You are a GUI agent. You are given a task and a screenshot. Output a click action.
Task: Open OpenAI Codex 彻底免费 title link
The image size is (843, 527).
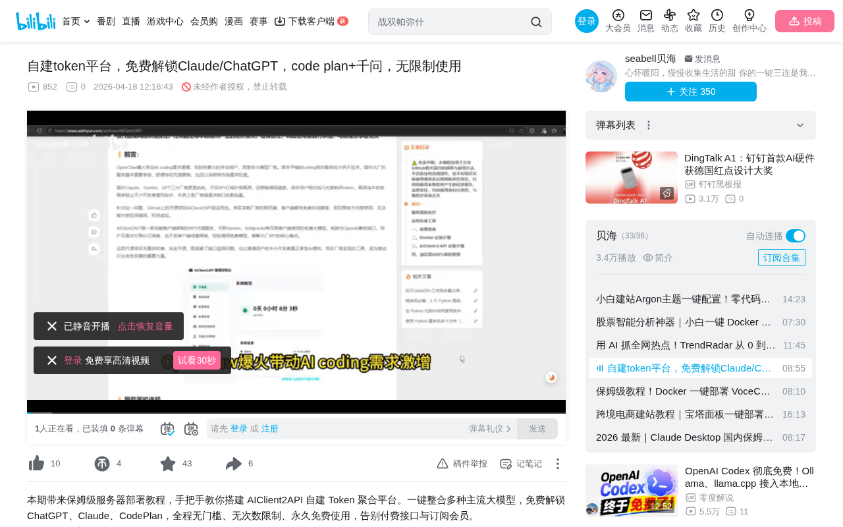[x=749, y=477]
